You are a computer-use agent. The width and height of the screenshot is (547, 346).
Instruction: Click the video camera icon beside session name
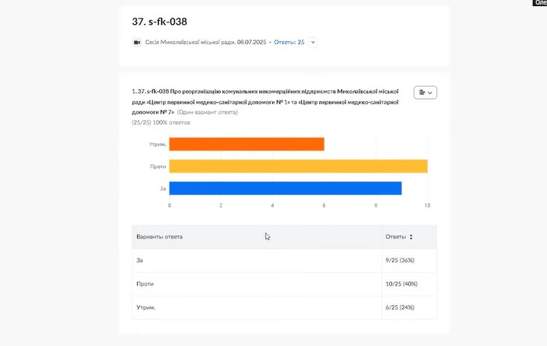(x=136, y=42)
